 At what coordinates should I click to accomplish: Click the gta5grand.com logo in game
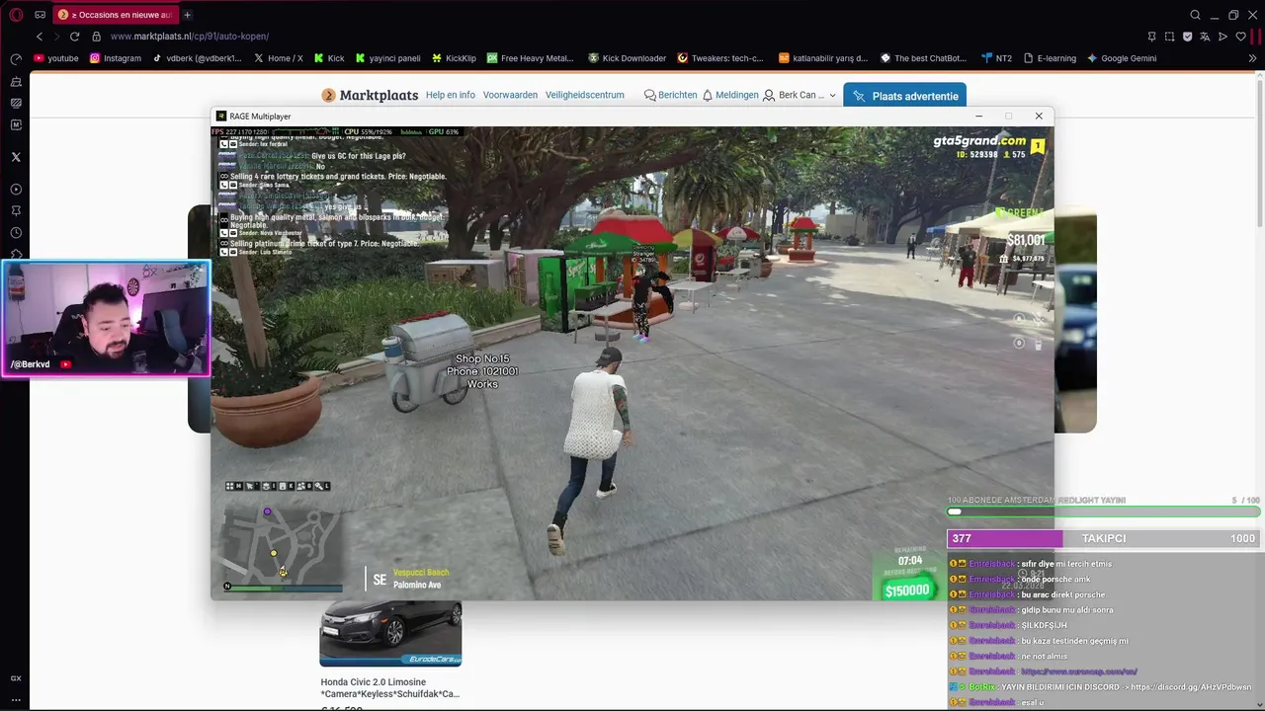[x=979, y=141]
